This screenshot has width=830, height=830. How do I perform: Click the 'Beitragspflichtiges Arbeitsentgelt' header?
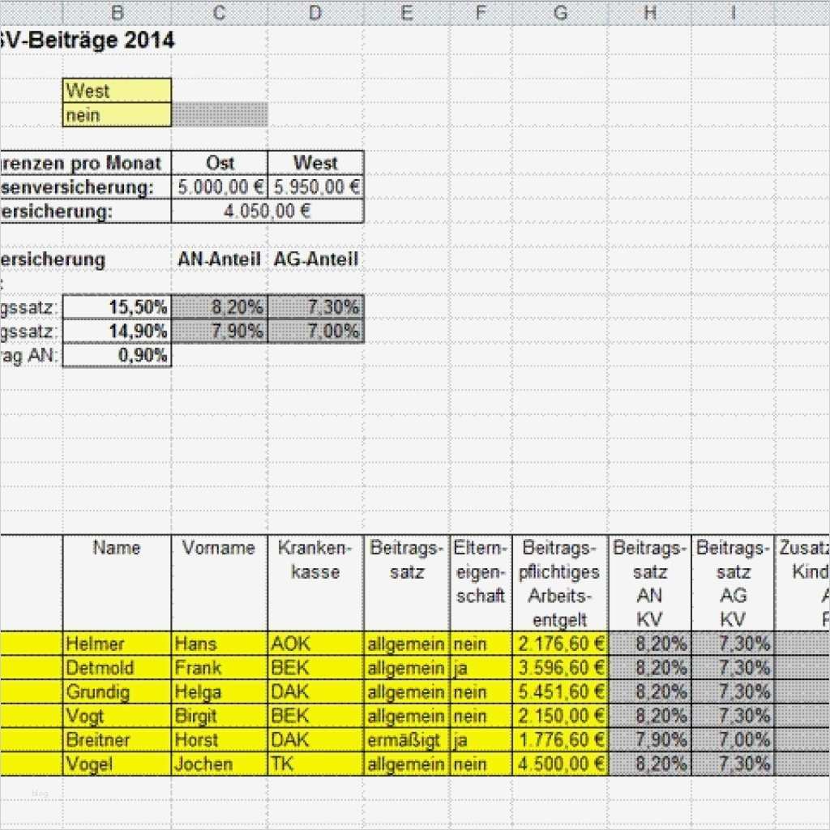561,583
